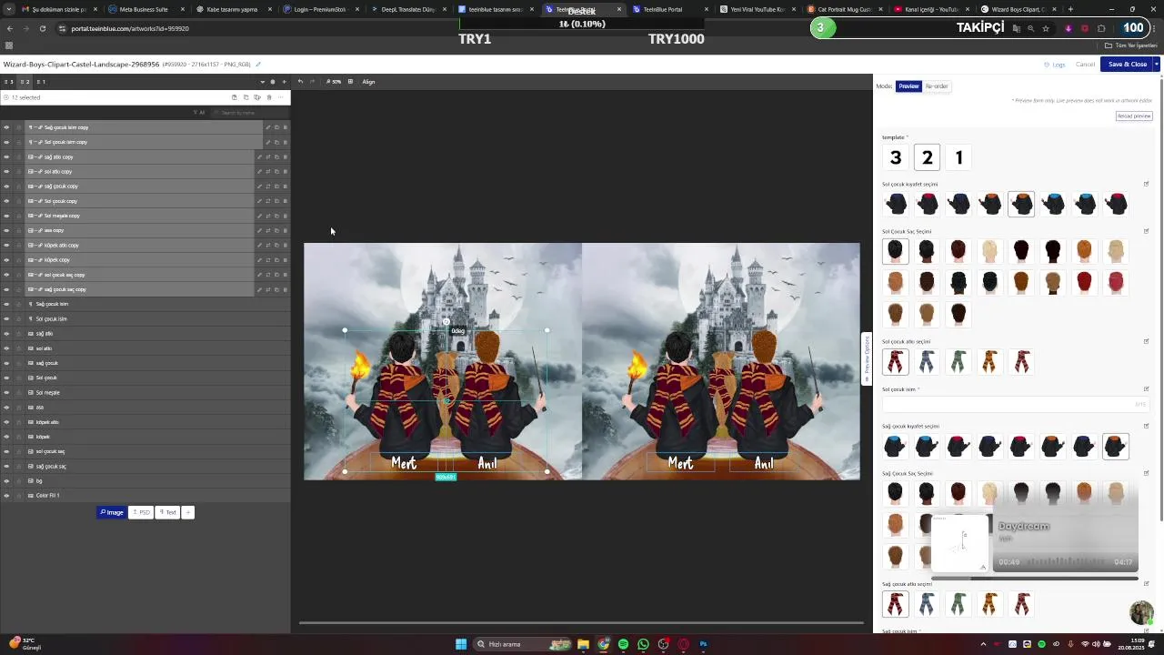Image resolution: width=1164 pixels, height=655 pixels.
Task: Hide the 'Sol çocuk isim' text layer
Action: (6, 319)
